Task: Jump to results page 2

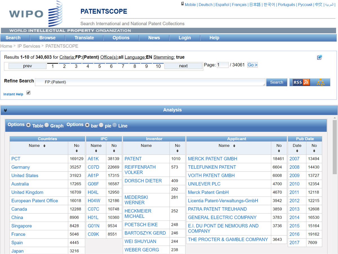Action: point(64,66)
